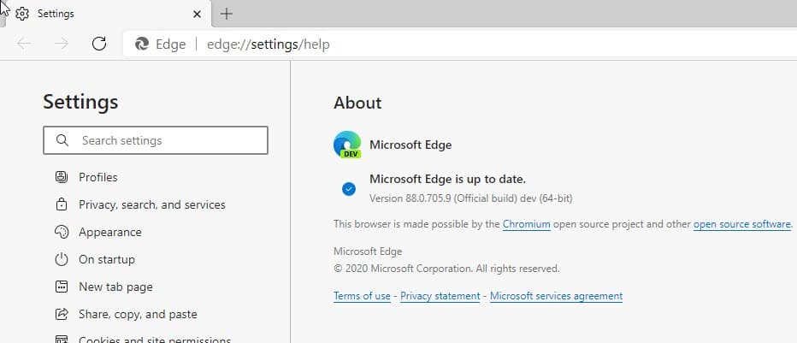Click the New tab page icon

[61, 287]
